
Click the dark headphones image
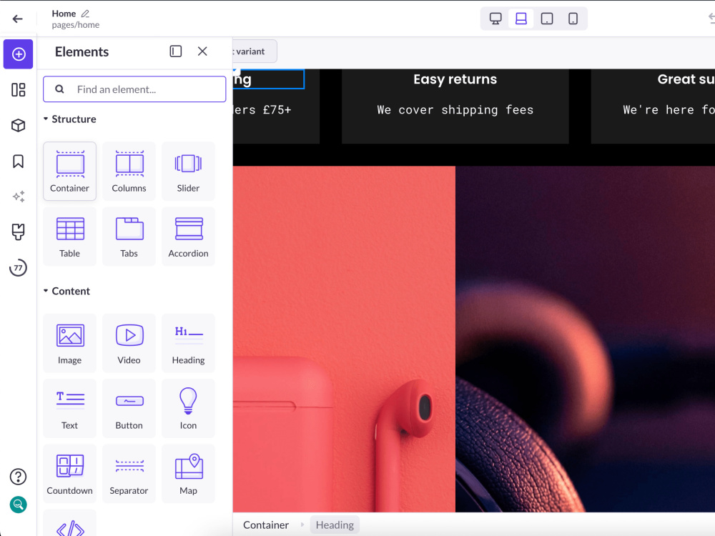point(585,339)
